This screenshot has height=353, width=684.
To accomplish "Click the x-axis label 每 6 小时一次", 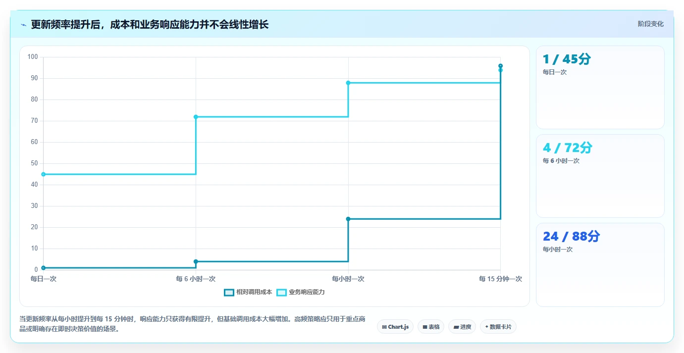I will [x=196, y=279].
